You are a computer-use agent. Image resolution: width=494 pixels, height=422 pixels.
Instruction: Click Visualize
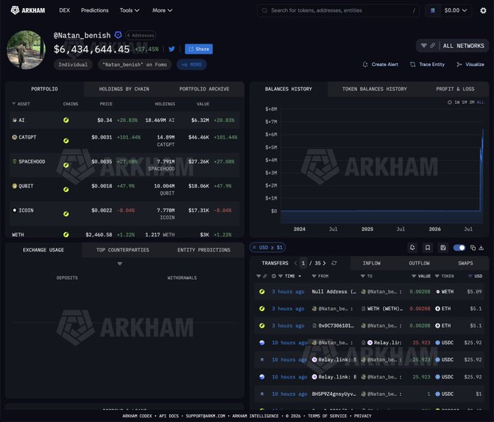click(470, 64)
